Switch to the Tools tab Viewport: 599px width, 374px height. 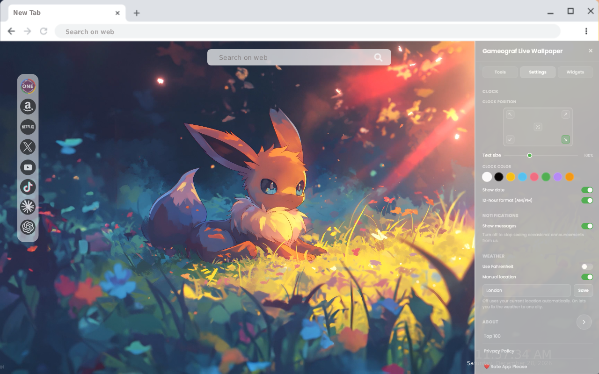pos(500,72)
